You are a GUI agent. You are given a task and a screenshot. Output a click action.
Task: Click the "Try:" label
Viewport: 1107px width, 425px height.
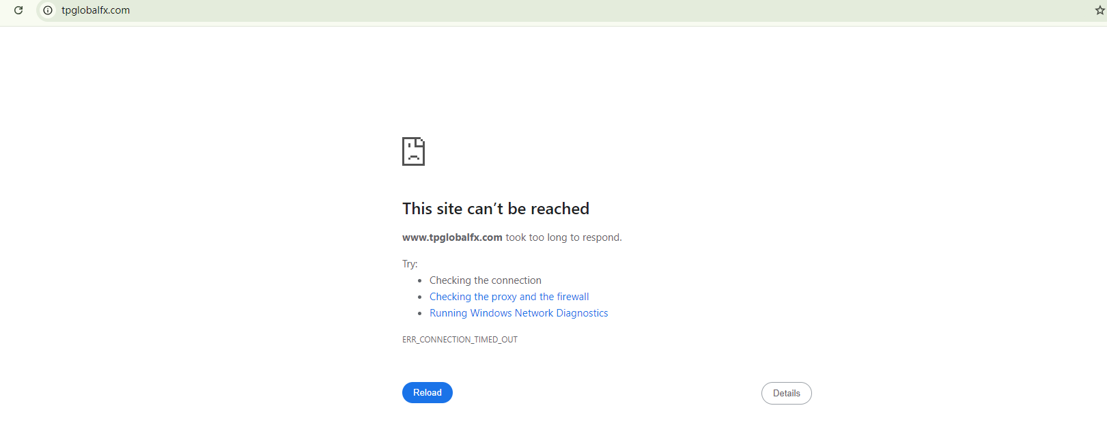click(x=410, y=264)
